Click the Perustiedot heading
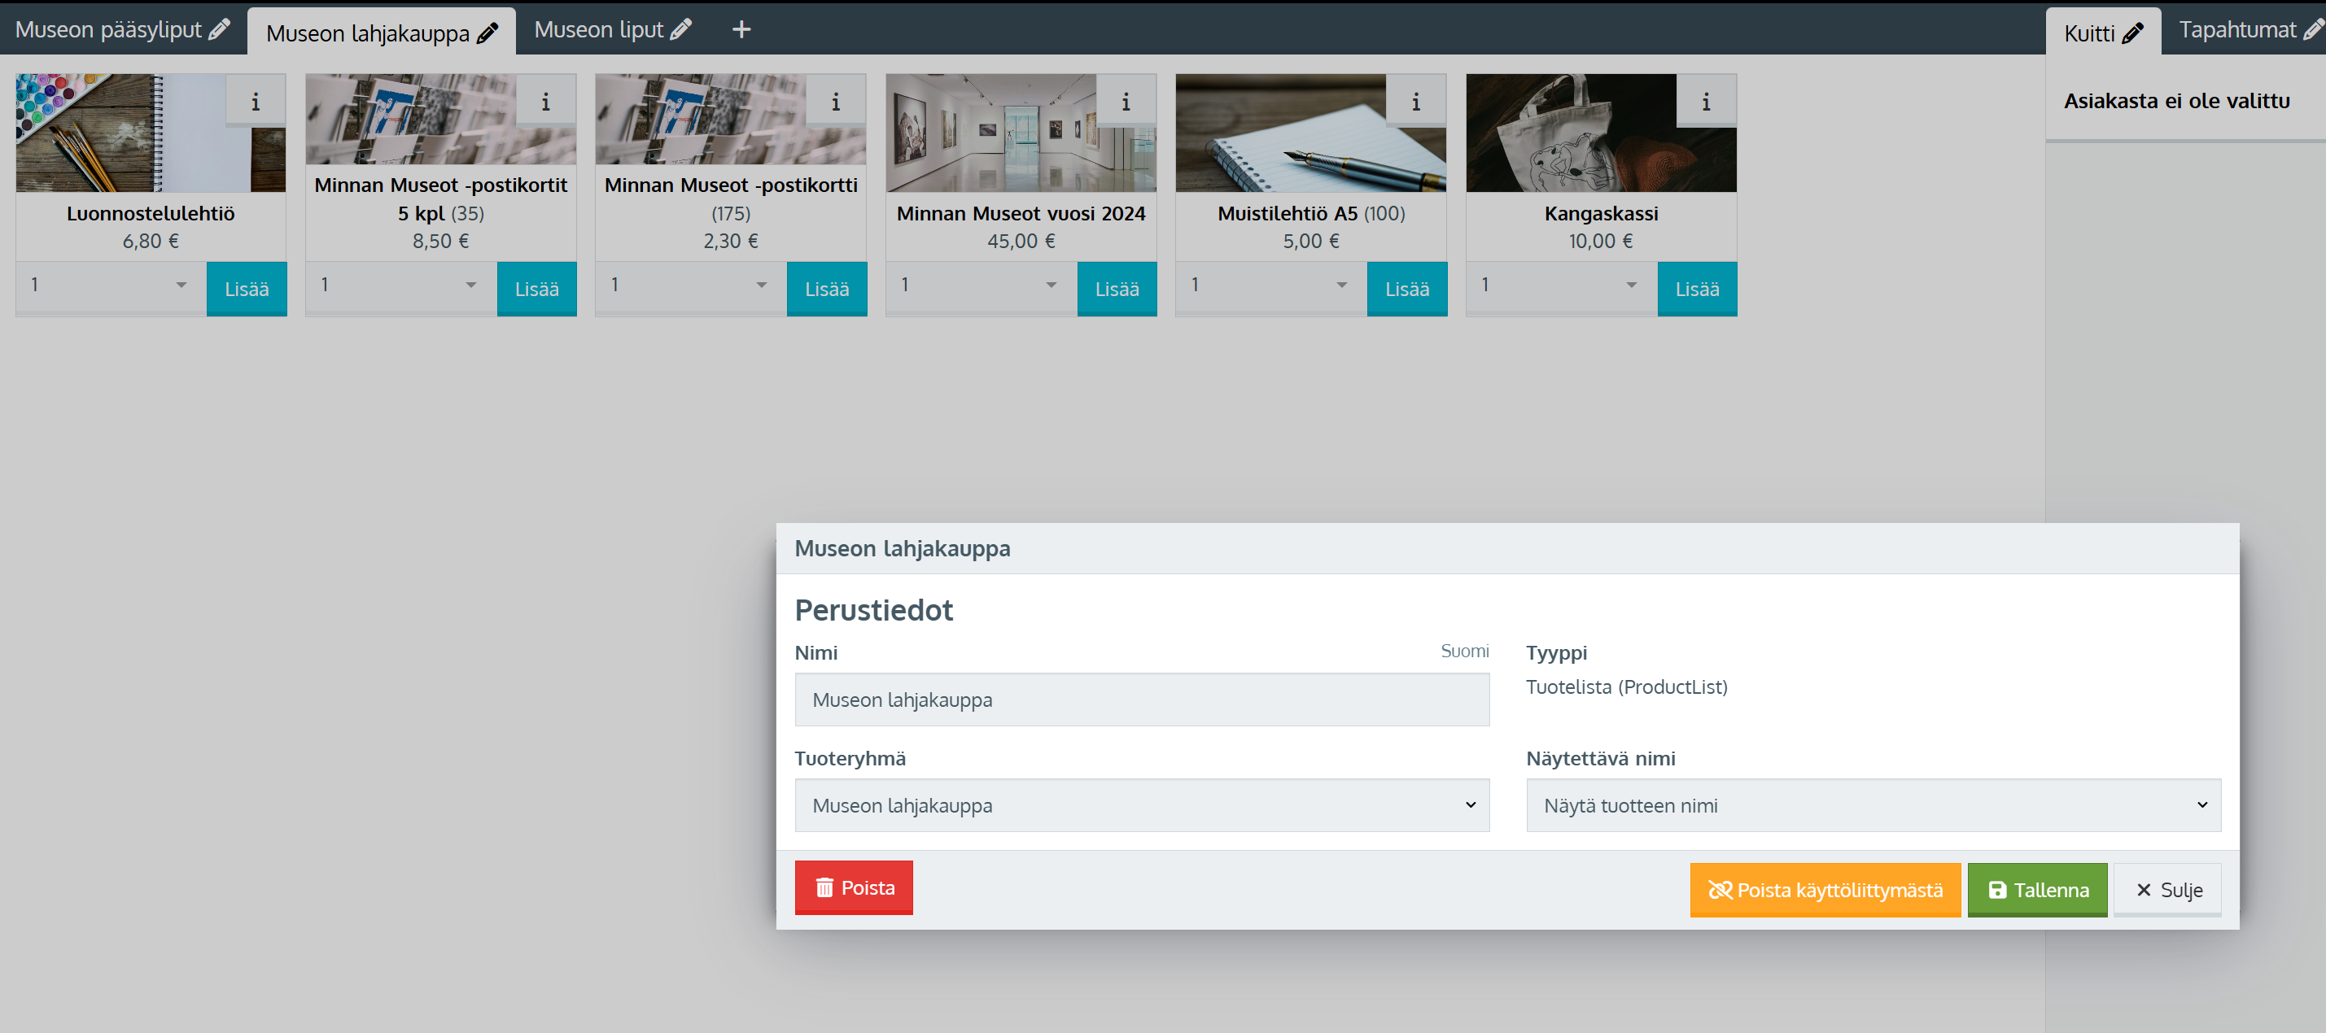 point(873,611)
